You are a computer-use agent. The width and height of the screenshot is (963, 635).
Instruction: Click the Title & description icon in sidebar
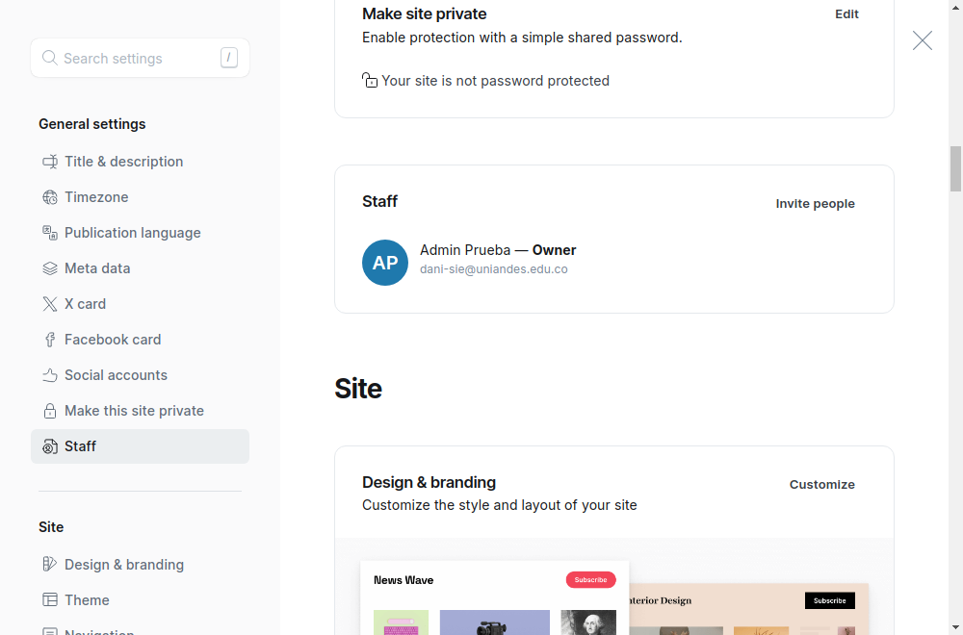(50, 162)
